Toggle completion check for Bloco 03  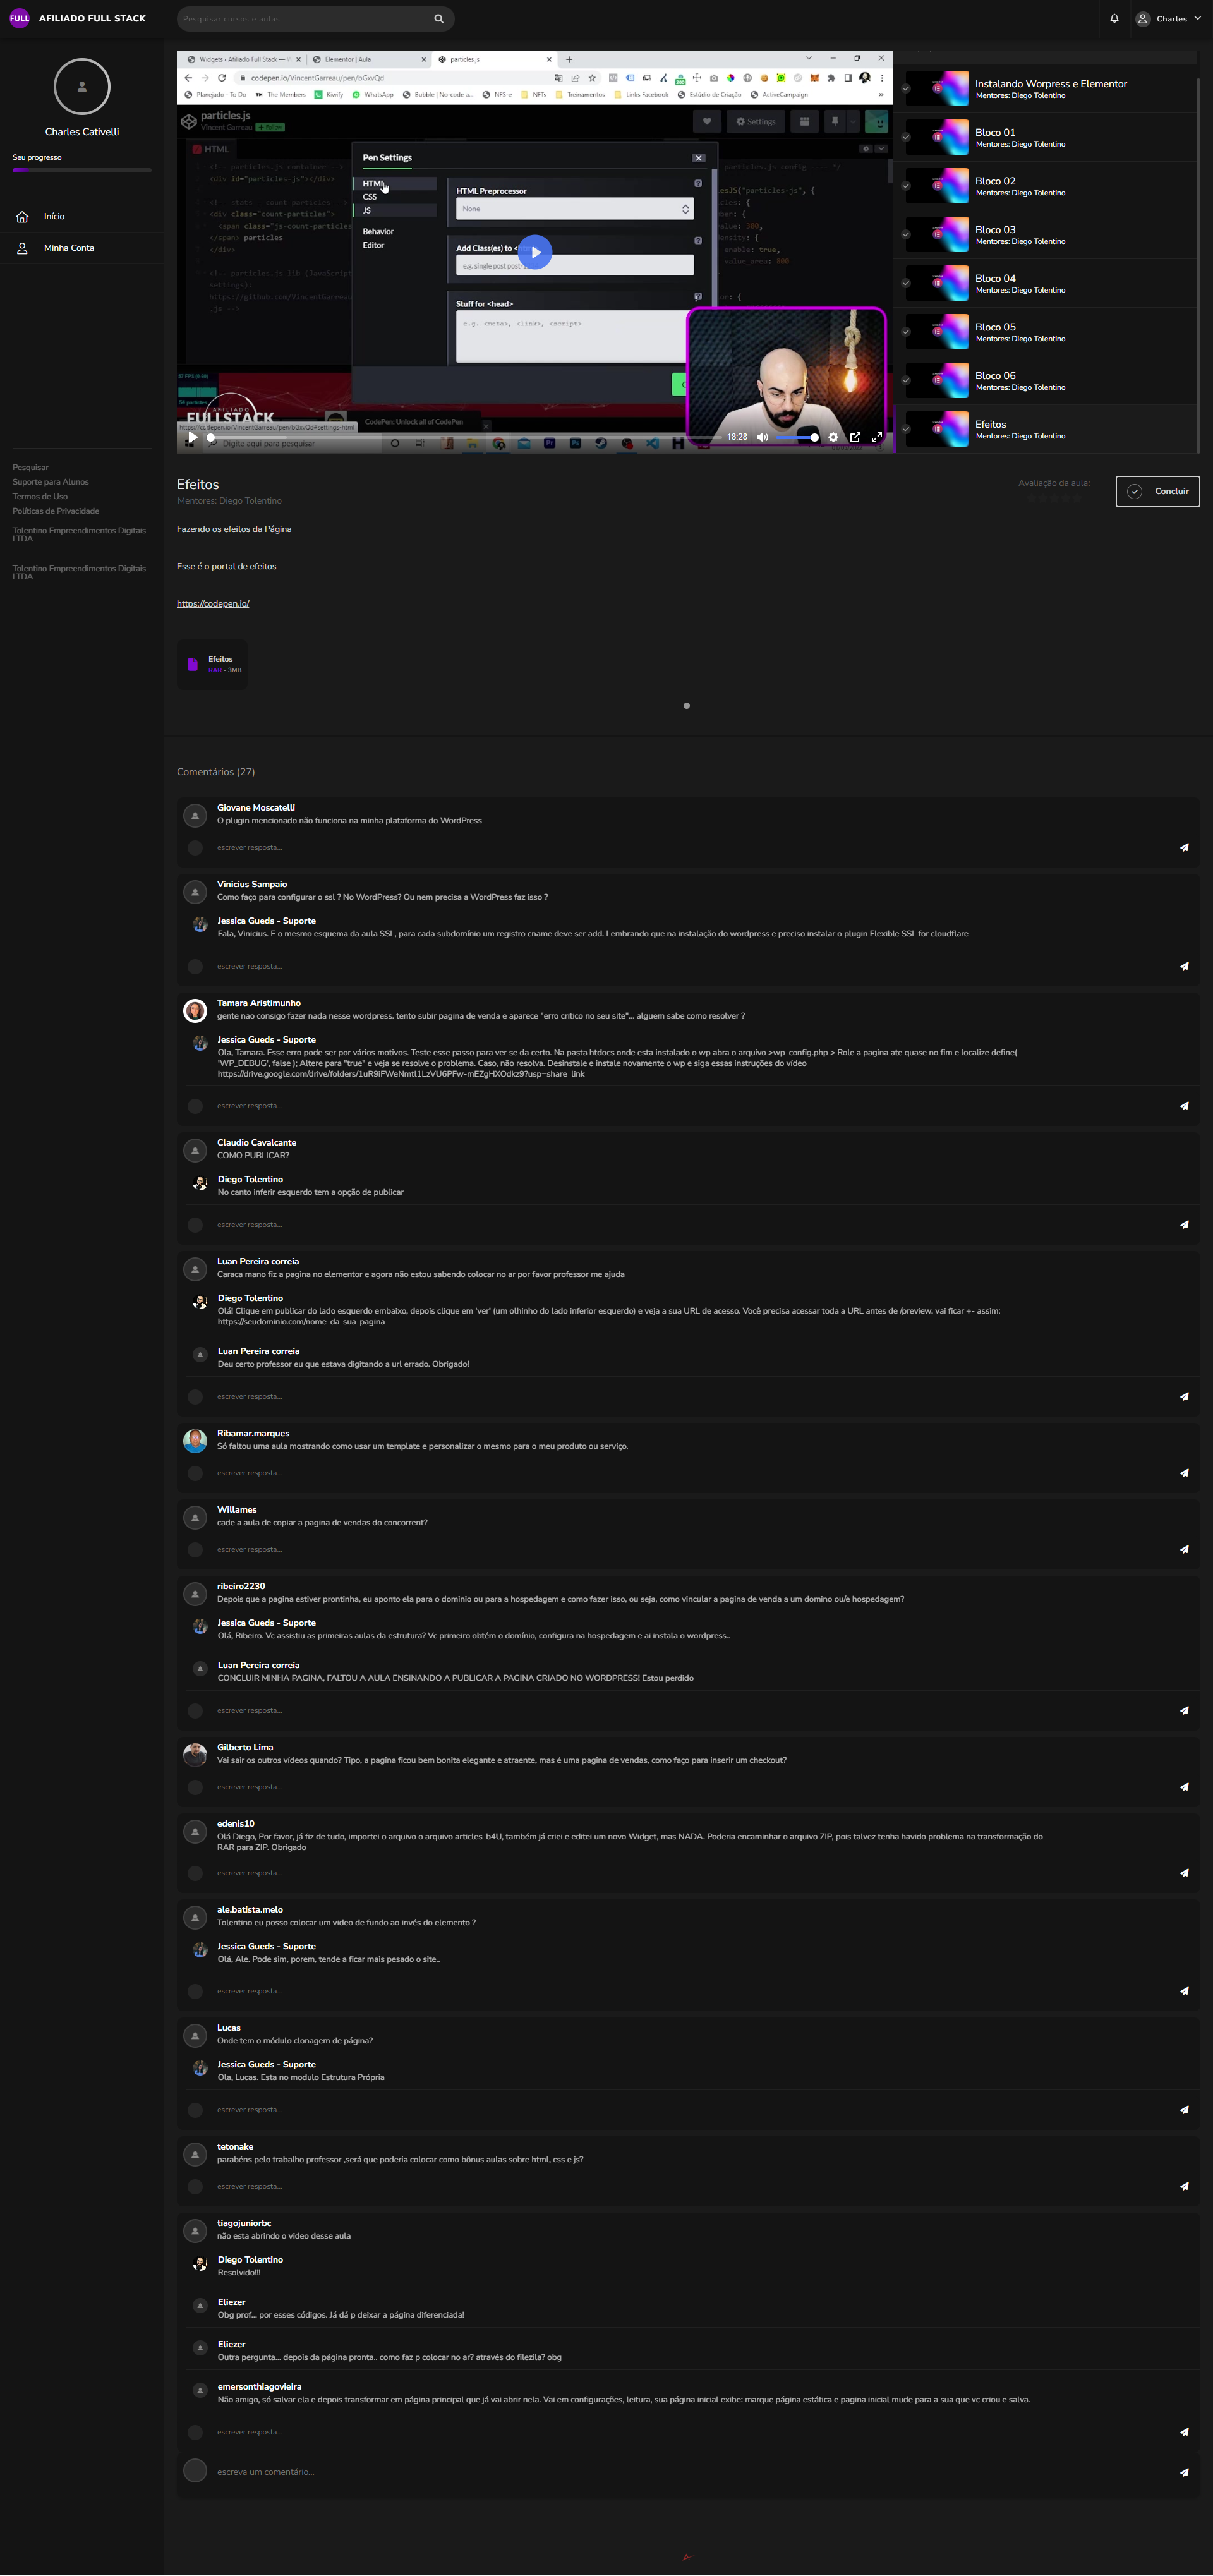point(906,234)
